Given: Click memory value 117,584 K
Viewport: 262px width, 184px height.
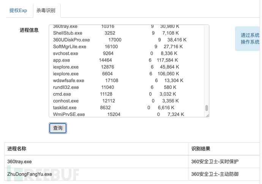Looking at the screenshot, I should click(167, 60).
